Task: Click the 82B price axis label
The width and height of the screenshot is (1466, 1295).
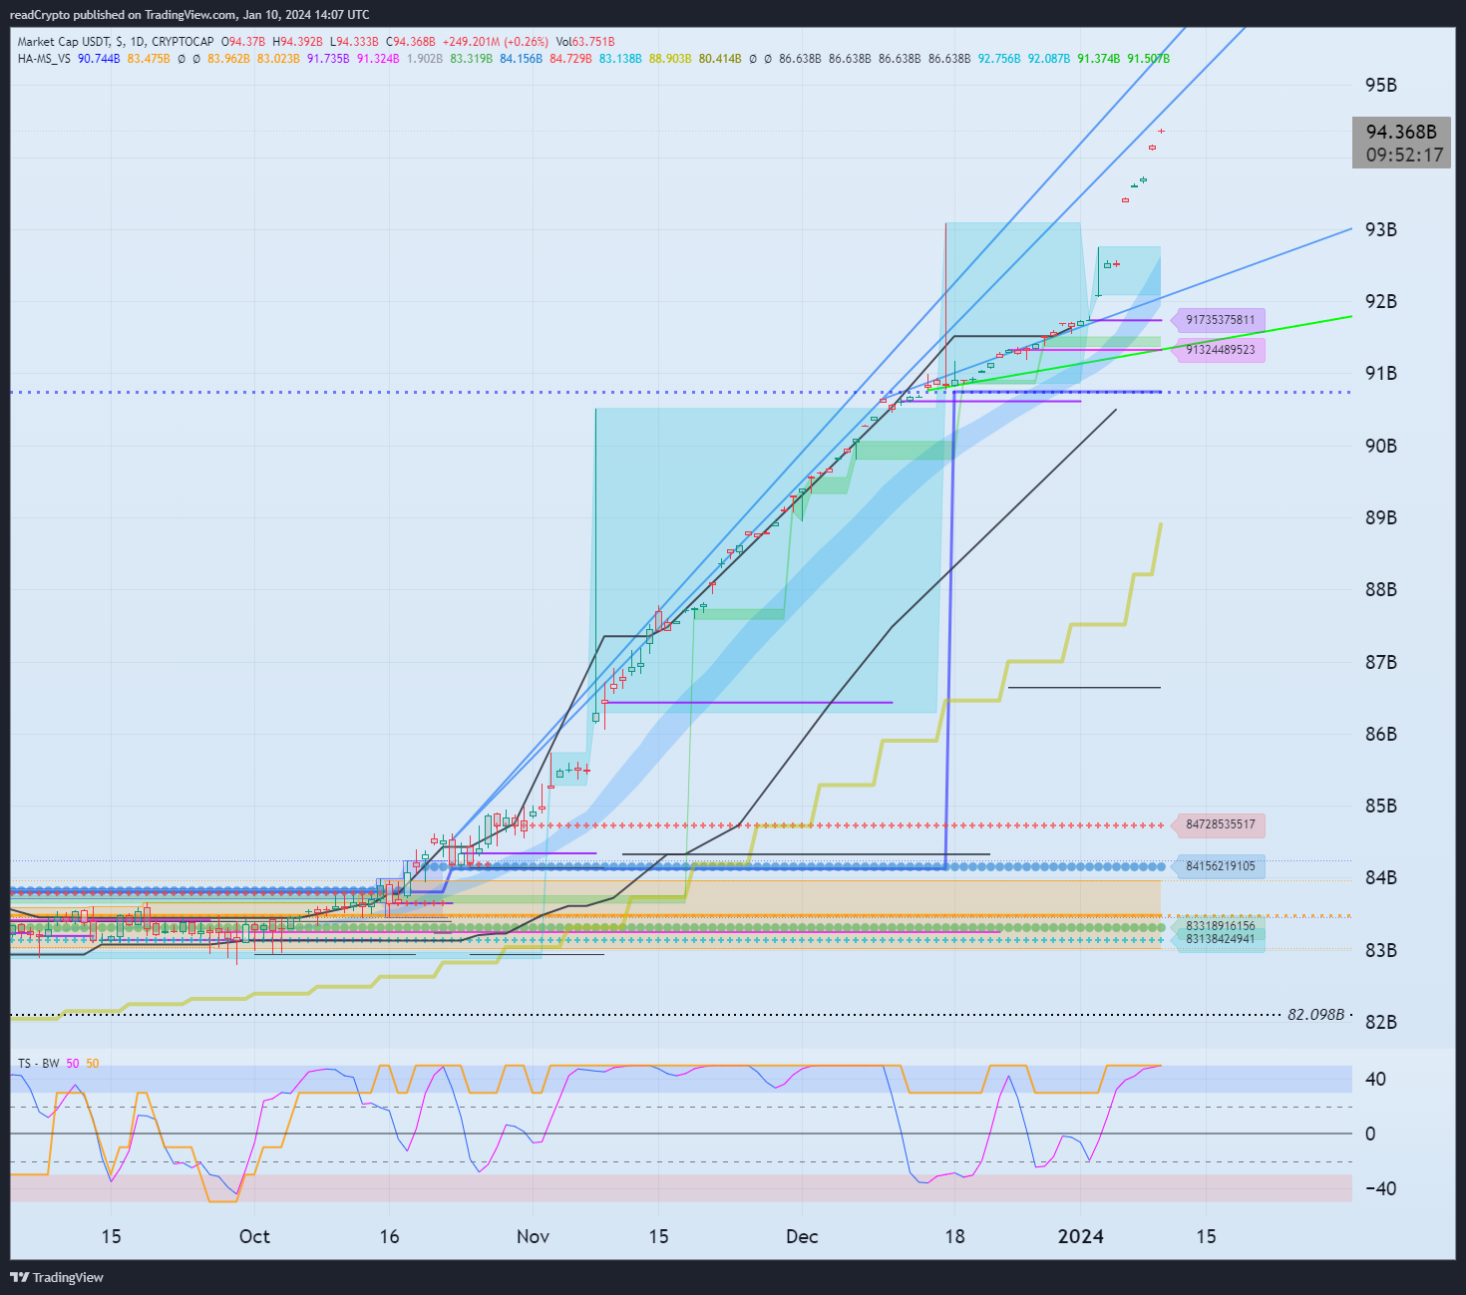Action: (x=1380, y=1022)
